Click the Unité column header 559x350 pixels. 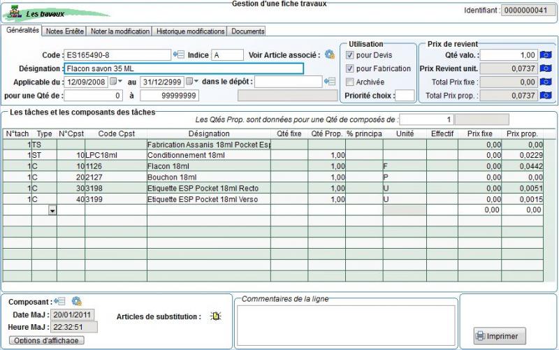click(405, 133)
